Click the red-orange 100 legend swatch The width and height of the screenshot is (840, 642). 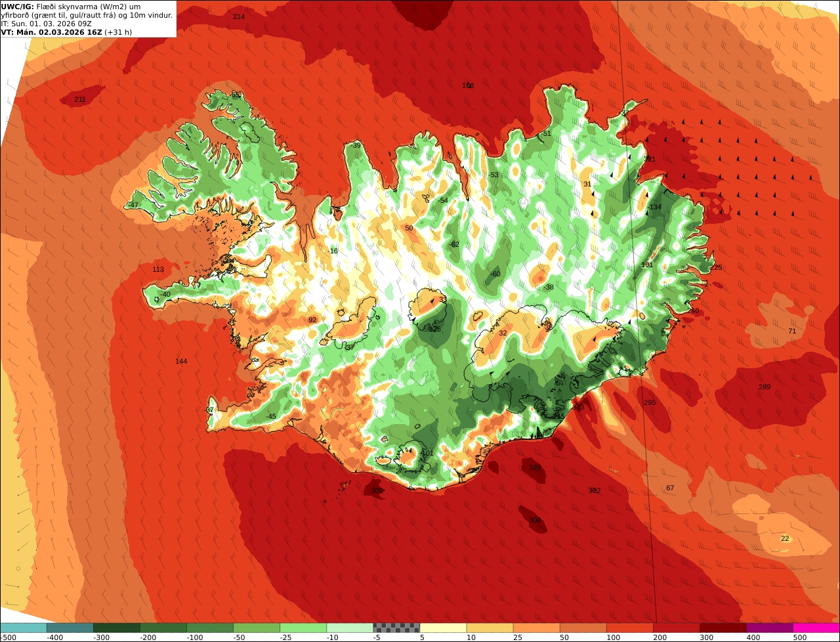(x=629, y=628)
